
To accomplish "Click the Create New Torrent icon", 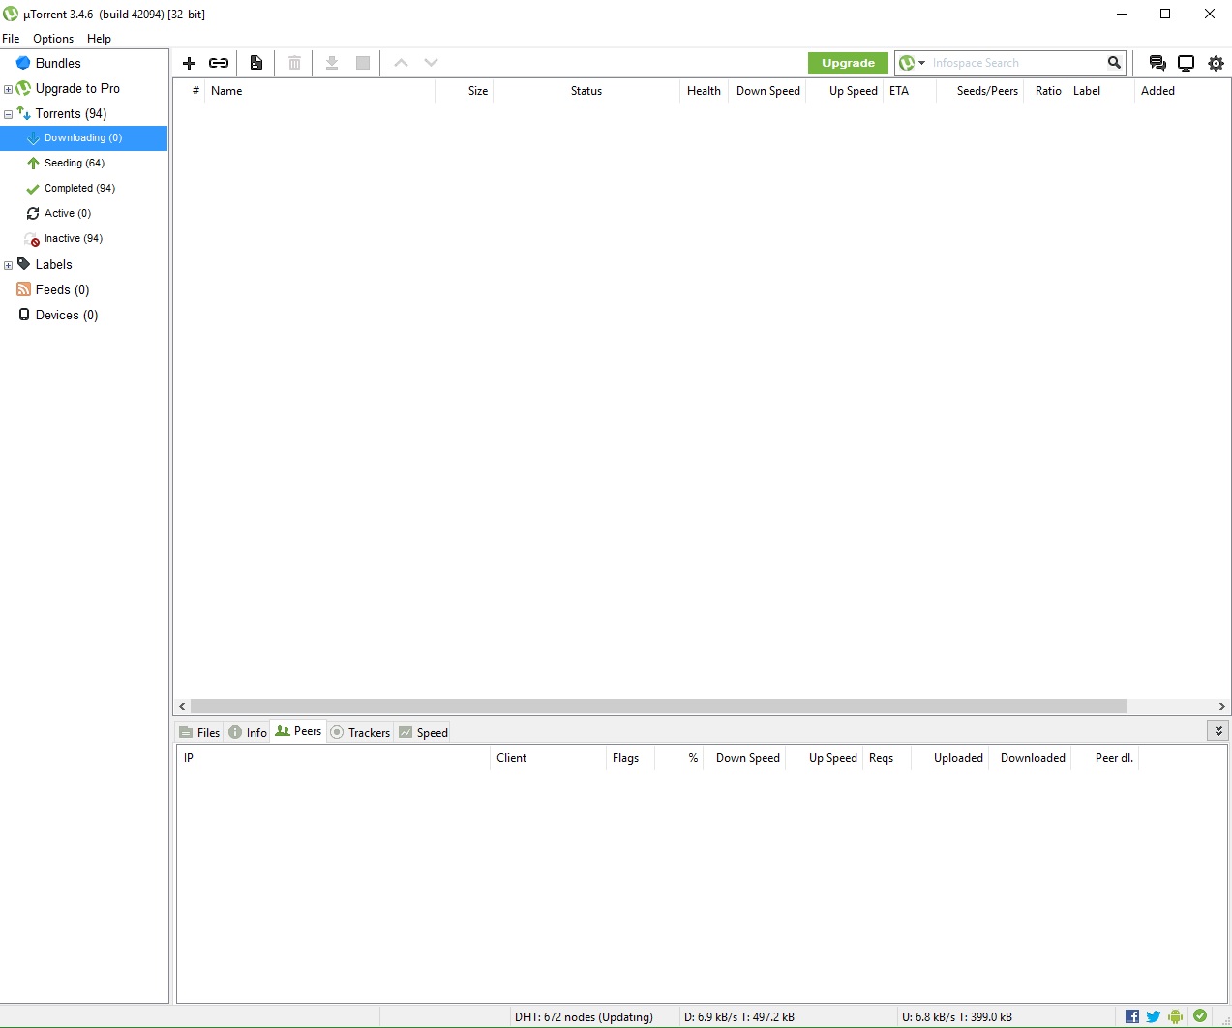I will click(x=256, y=63).
